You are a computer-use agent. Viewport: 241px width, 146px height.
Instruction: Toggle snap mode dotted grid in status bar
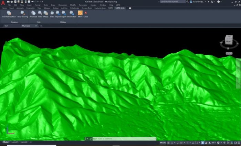[172, 143]
